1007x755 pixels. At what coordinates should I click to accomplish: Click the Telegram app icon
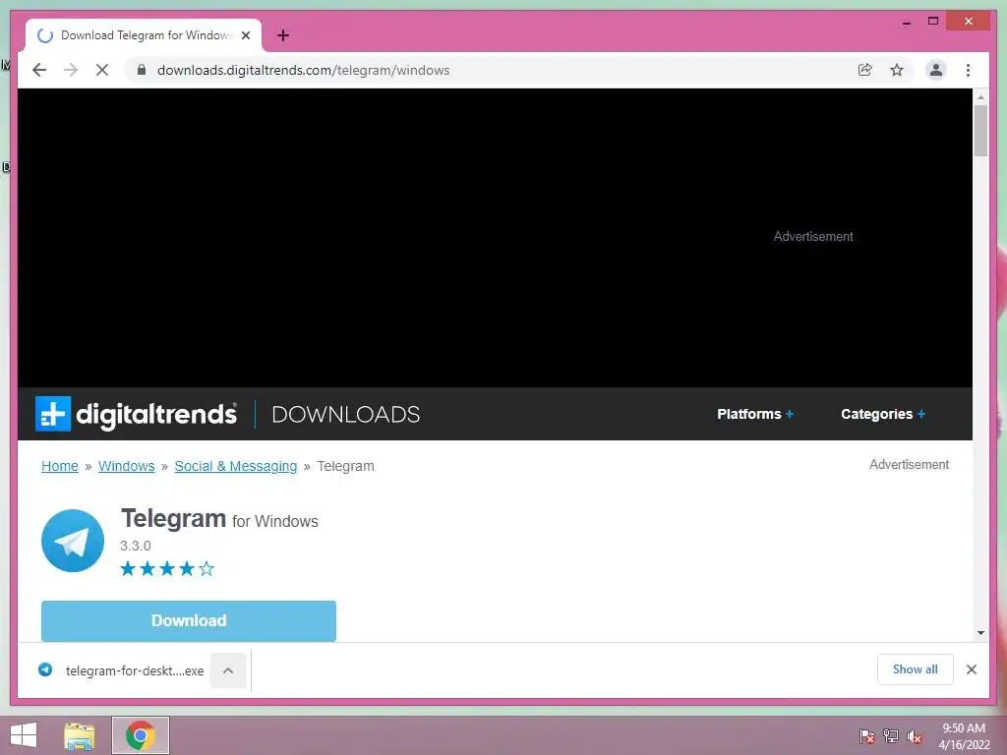coord(73,541)
